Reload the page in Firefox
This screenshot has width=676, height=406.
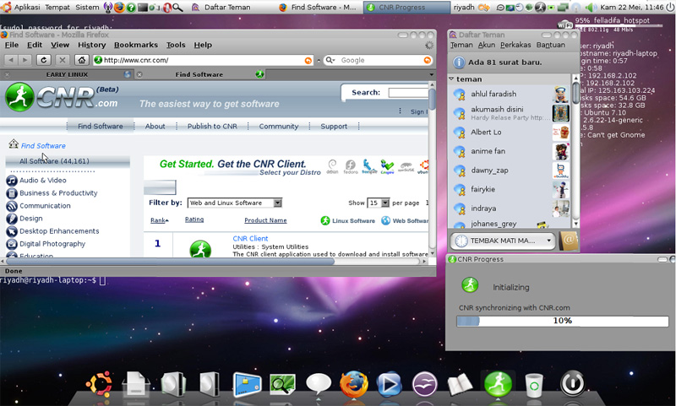(x=44, y=60)
